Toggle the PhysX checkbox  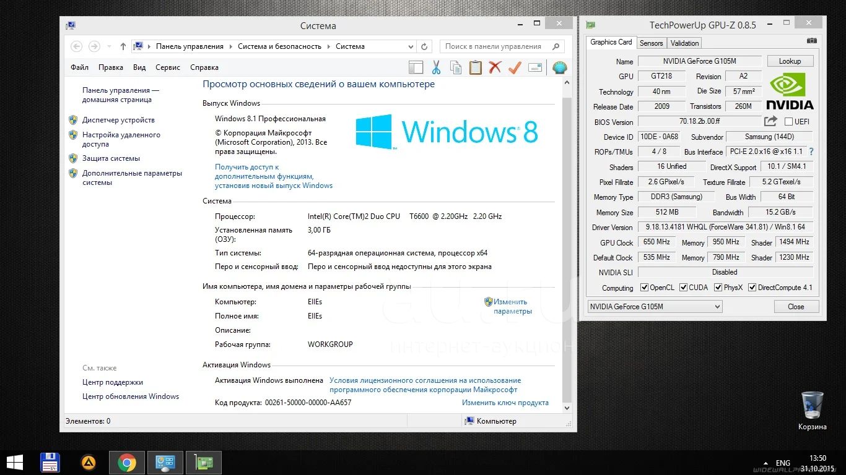pos(718,288)
